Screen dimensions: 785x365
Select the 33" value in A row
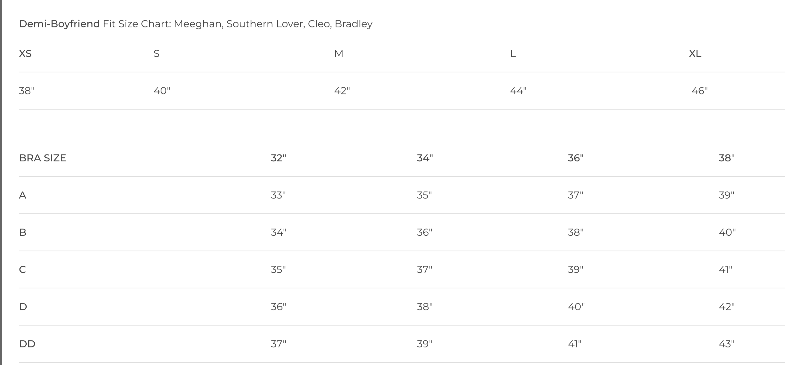point(278,195)
